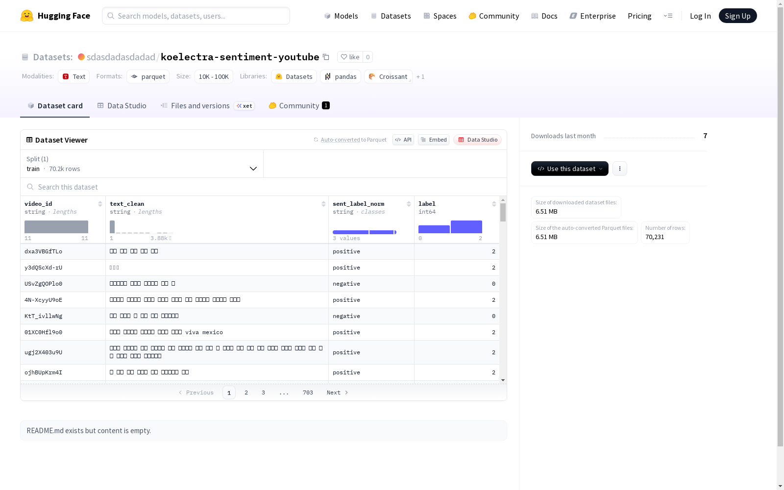The height and width of the screenshot is (490, 784).
Task: Click the label histogram bar for value 0
Action: pyautogui.click(x=434, y=229)
